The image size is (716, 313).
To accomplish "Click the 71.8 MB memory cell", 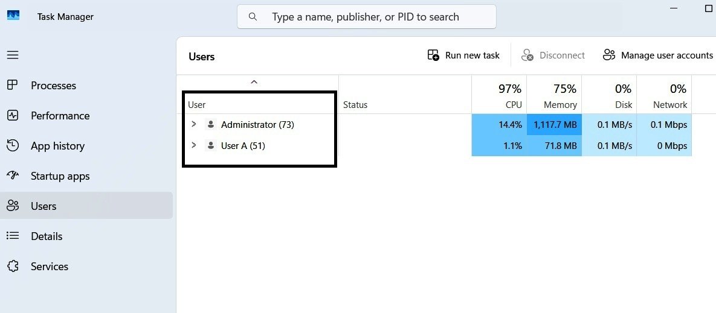I will tap(554, 146).
